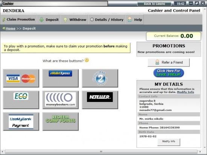Click the email nenadn77@gmail.com
This screenshot has height=155, width=207.
click(x=155, y=110)
